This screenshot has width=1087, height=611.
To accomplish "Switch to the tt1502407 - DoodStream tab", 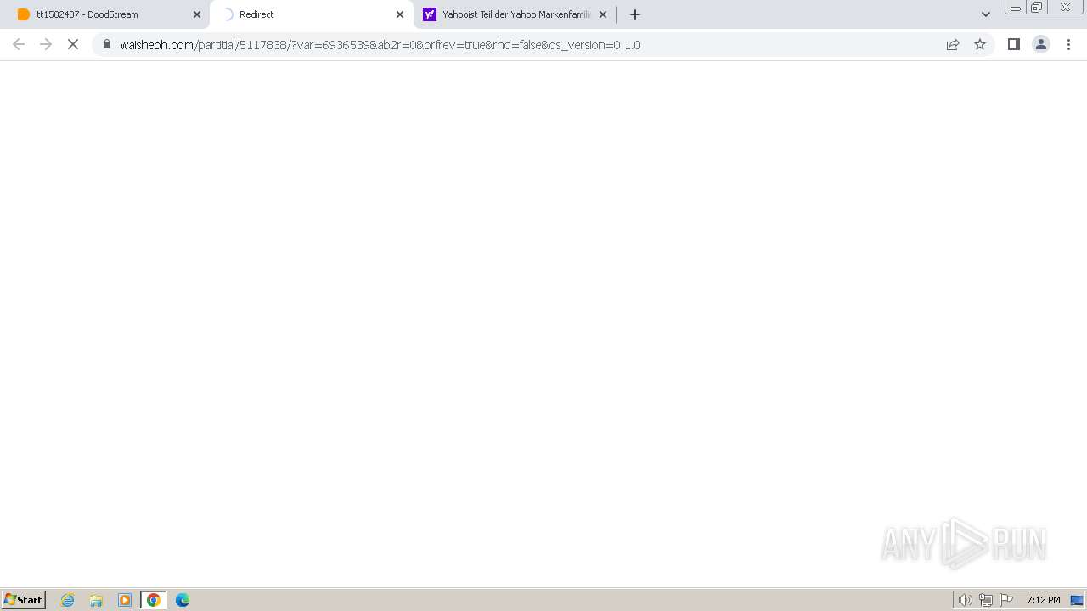I will tap(109, 14).
